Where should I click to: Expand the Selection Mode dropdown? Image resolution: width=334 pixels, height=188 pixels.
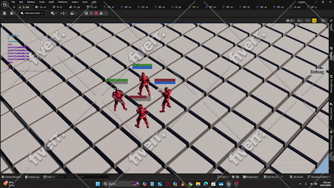32,13
